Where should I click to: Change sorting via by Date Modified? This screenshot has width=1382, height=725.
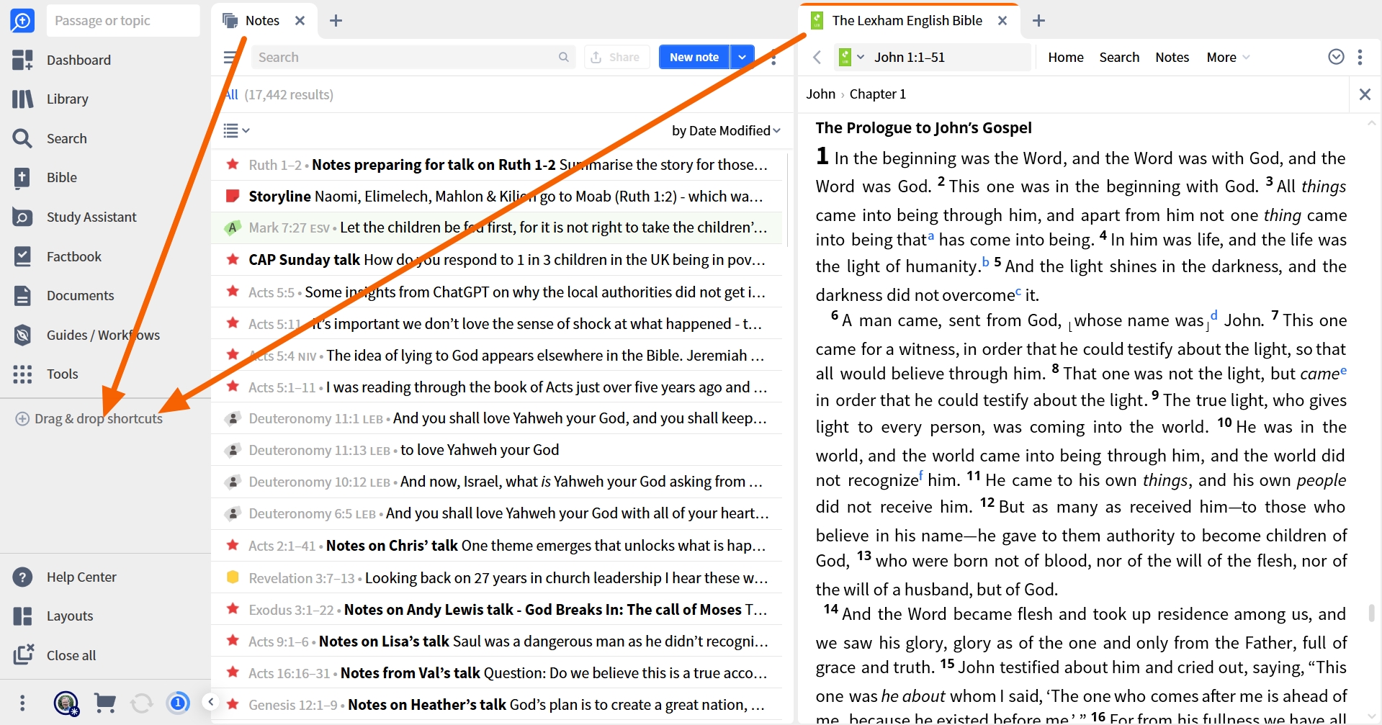coord(726,130)
